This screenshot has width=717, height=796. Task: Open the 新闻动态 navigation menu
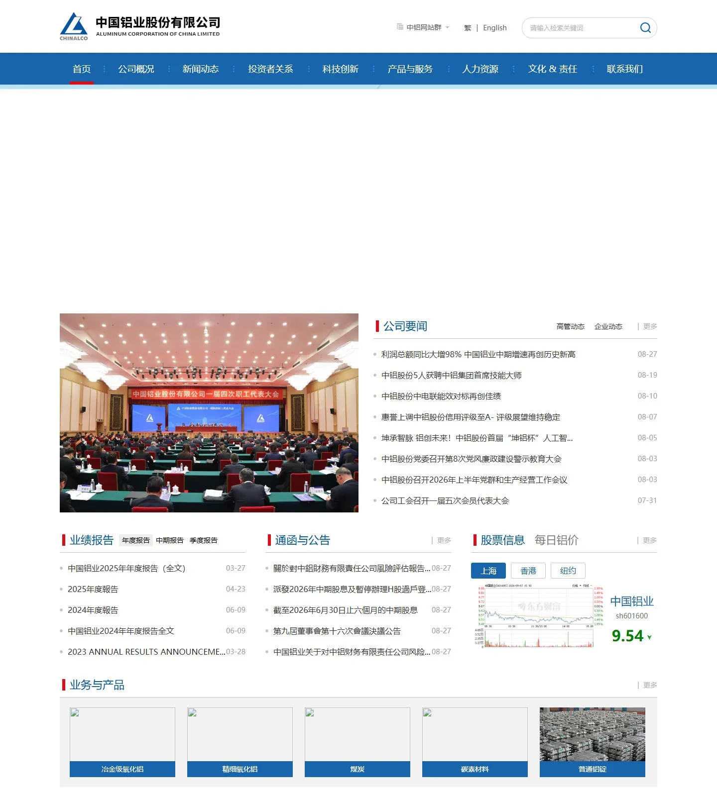201,69
